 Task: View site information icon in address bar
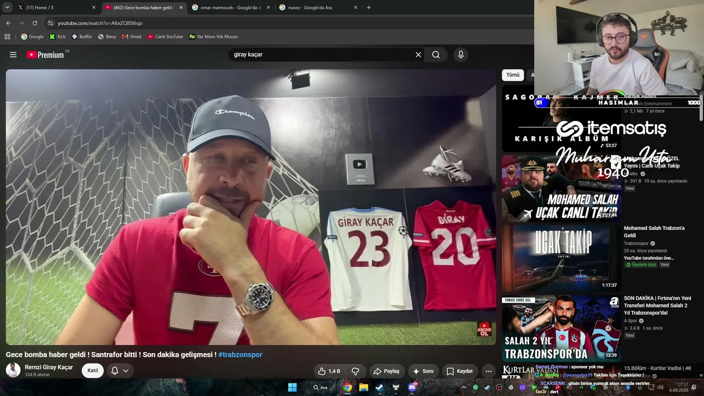(x=51, y=23)
